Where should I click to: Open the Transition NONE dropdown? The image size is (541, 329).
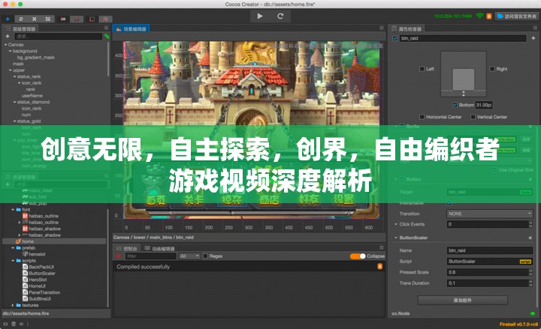(x=490, y=214)
